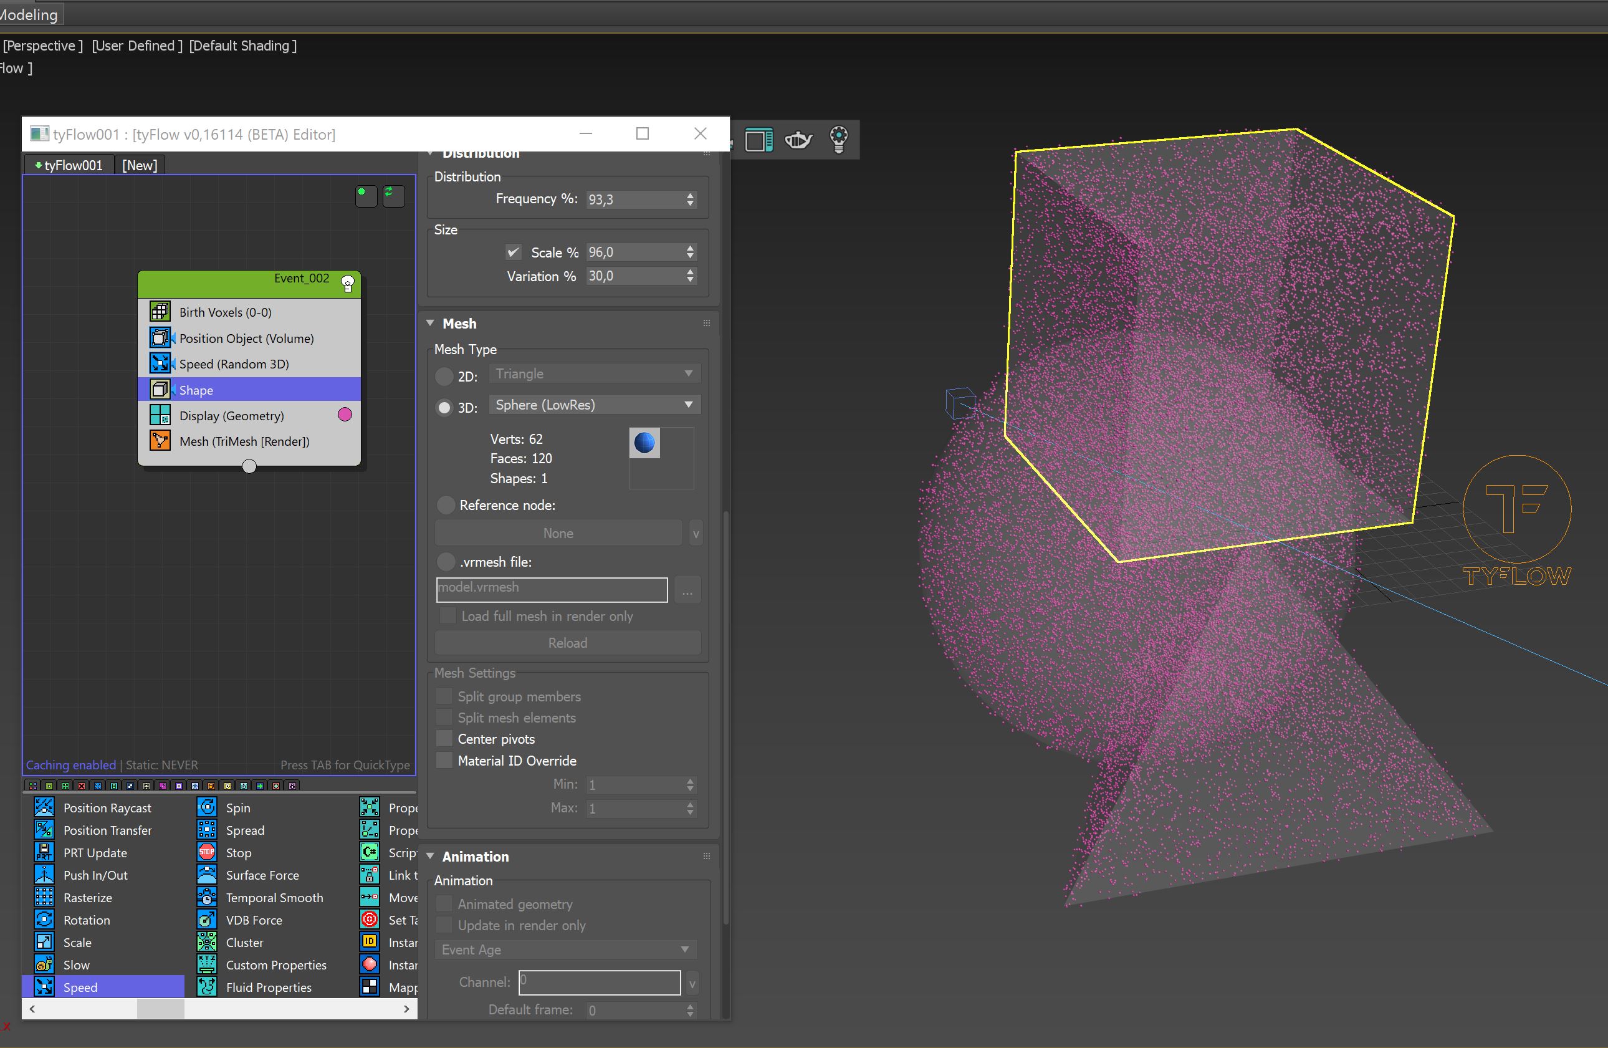Screen dimensions: 1608x1048
Task: Pick the Cluster operator icon
Action: [x=207, y=941]
